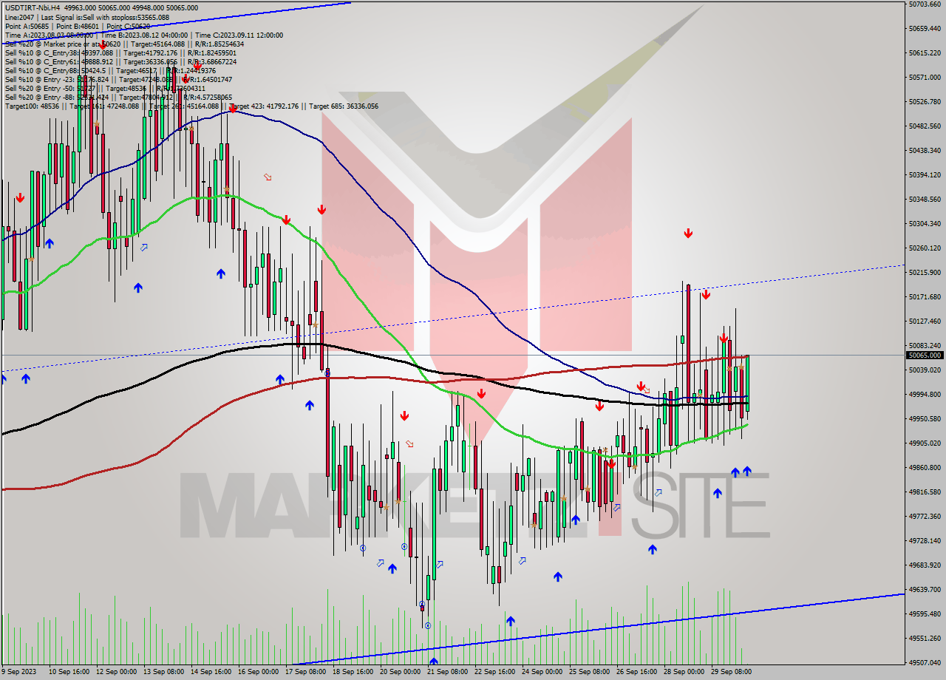Select the 'Sell %20 @ Entry -88' line
This screenshot has height=680, width=946.
(x=118, y=97)
